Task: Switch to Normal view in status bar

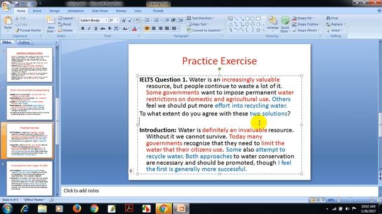Action: pos(313,200)
